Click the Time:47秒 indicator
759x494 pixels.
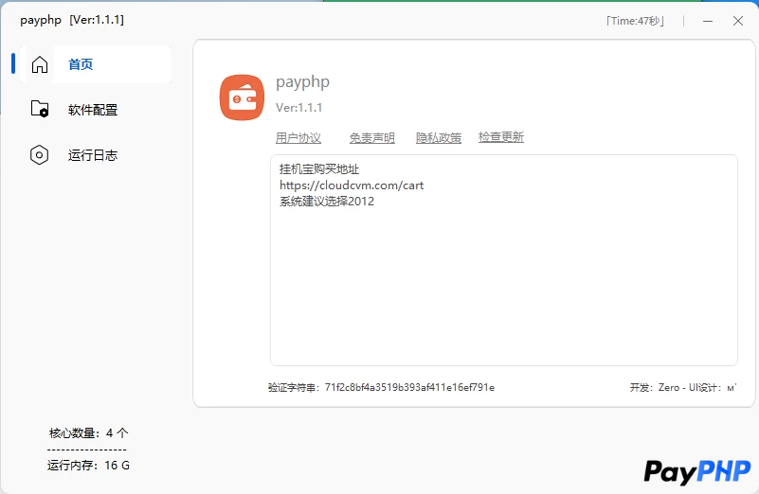(635, 21)
